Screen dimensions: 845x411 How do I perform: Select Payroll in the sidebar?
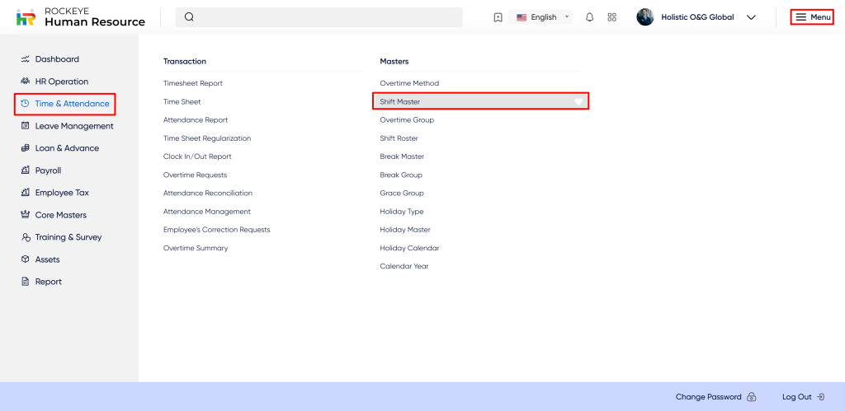pos(48,170)
